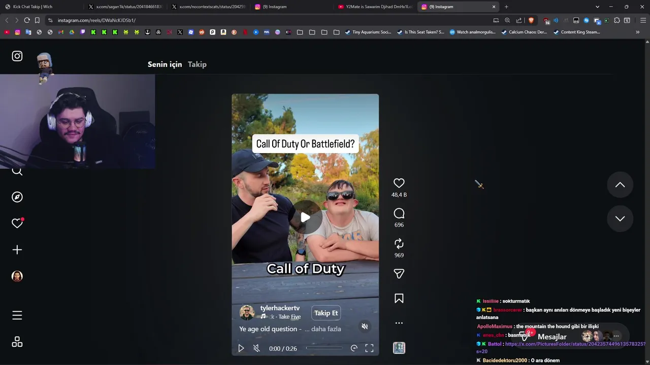Image resolution: width=650 pixels, height=365 pixels.
Task: Save the reel with bookmark icon
Action: click(x=399, y=299)
